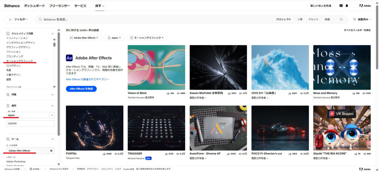Click the Behance logo
Screen dimensions: 379x172
[12, 6]
